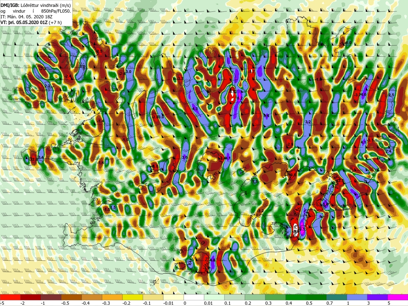Select the periwinkle blue 1 legend swatch

[357, 297]
